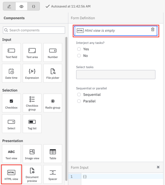Select the Yes radio option
The width and height of the screenshot is (165, 185).
(x=79, y=49)
